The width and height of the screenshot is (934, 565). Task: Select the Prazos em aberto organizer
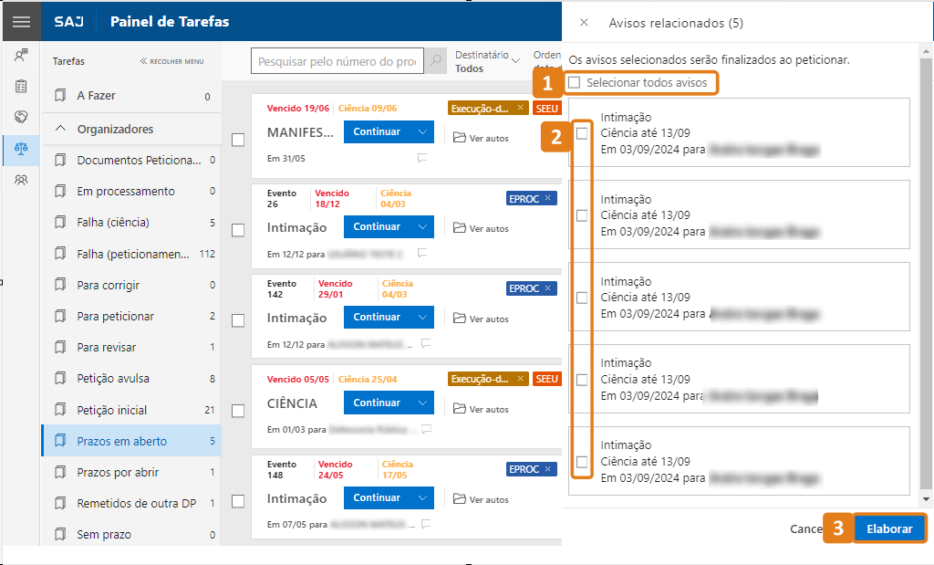click(x=131, y=441)
